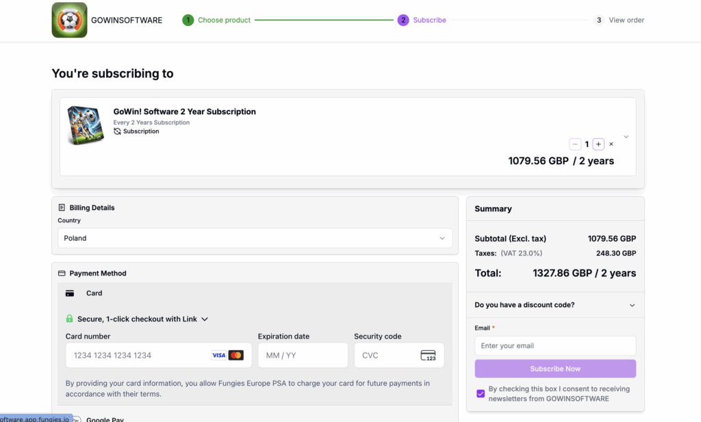Click the 1079.56 GBP / 2 years product price
Screen dimensions: 701x422
click(561, 161)
